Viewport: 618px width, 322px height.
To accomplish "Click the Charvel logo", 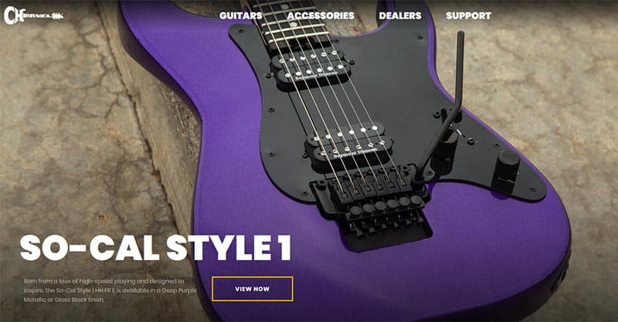I will tap(33, 15).
